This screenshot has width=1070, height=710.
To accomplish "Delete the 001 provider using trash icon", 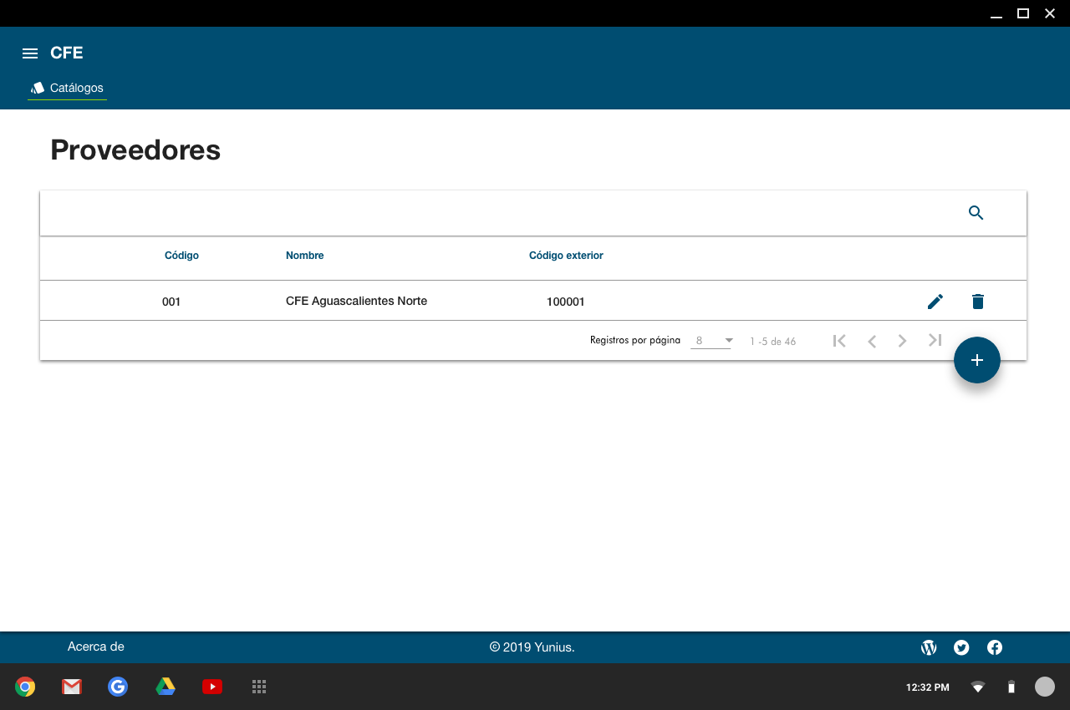I will coord(978,302).
